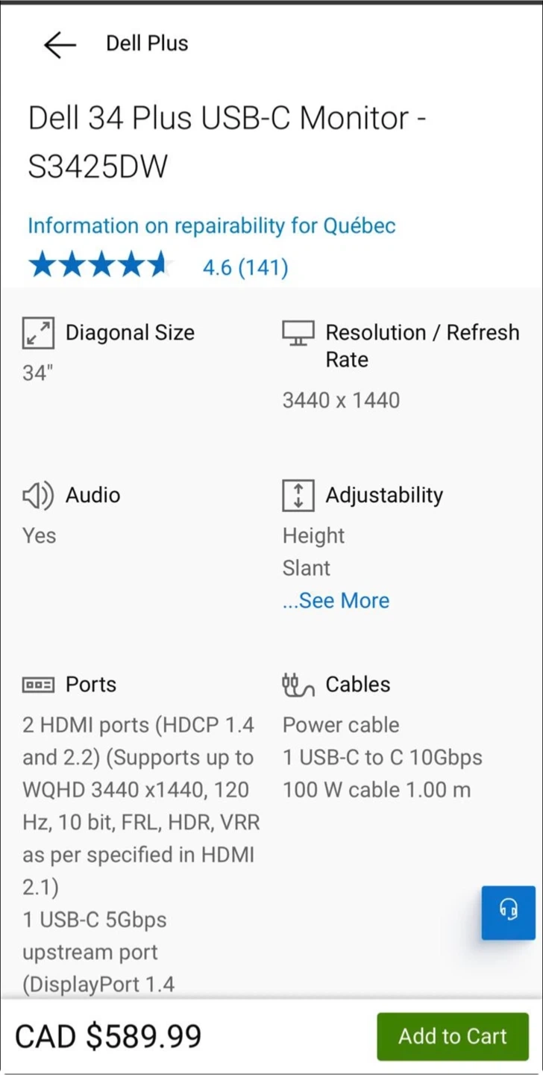Click the star rating icons
The height and width of the screenshot is (1075, 543).
[98, 266]
